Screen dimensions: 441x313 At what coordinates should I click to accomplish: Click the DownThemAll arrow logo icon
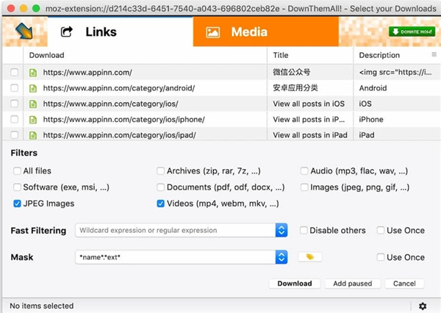24,32
